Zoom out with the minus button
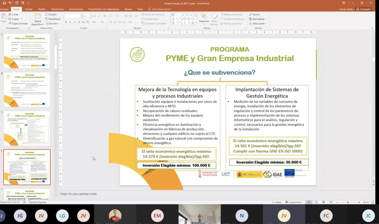 (x=336, y=202)
